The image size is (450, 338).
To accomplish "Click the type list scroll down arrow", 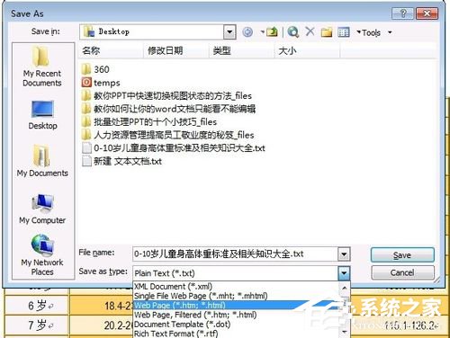I will pyautogui.click(x=345, y=332).
